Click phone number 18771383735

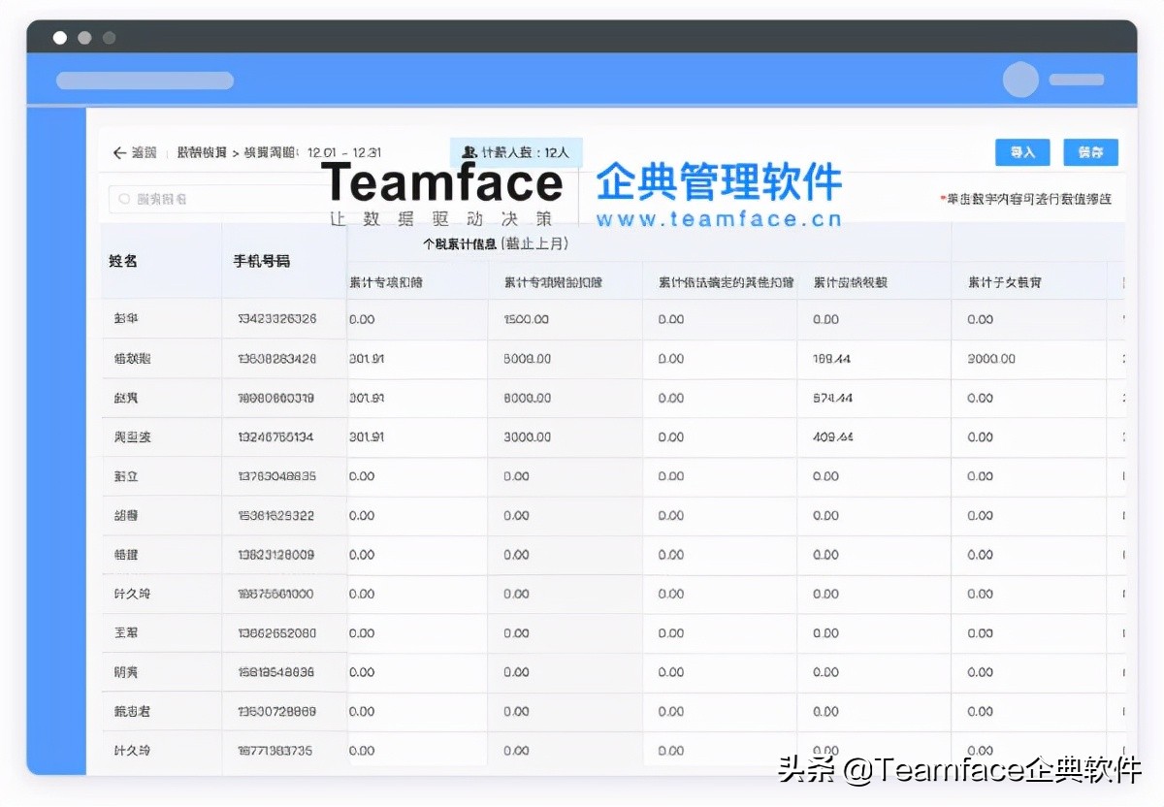click(x=276, y=751)
